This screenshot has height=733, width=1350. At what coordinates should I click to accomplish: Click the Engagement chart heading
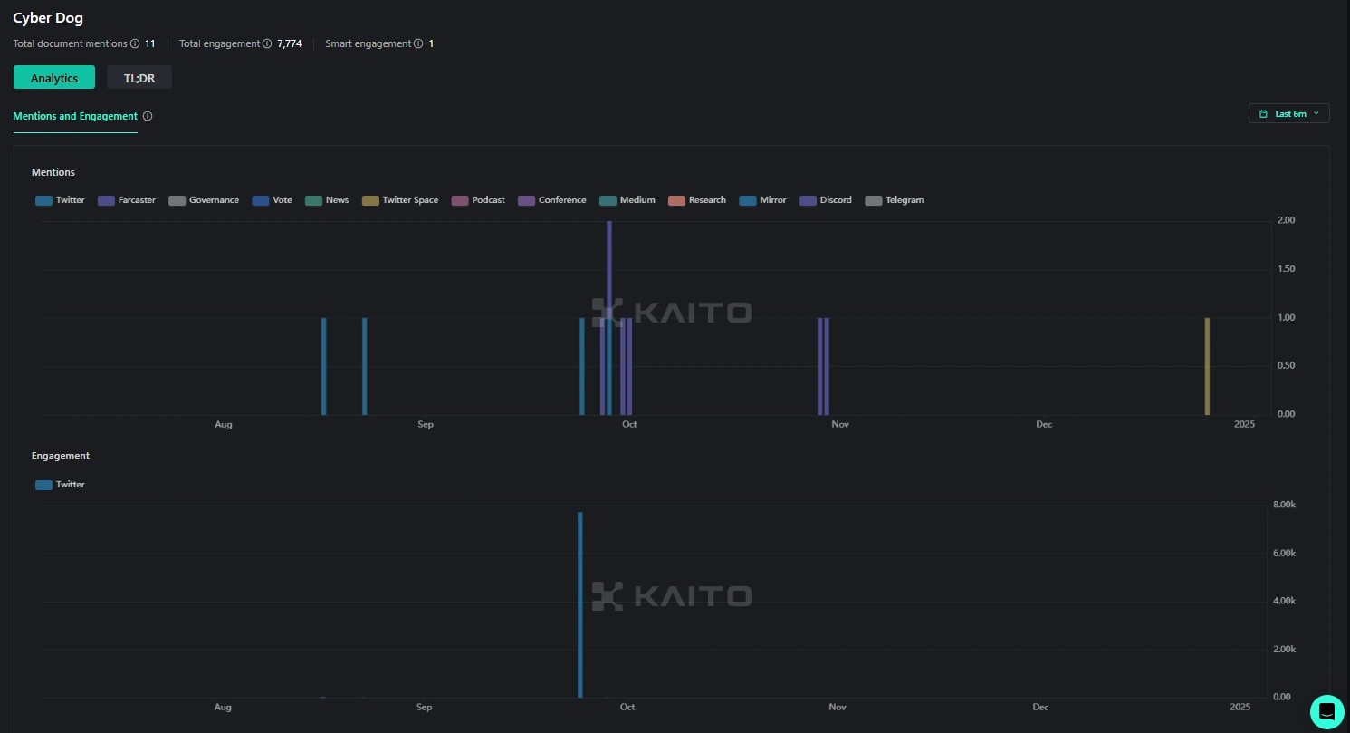point(61,456)
